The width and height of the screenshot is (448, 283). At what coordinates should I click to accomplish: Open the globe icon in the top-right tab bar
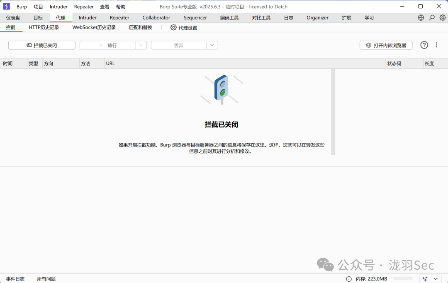[421, 18]
